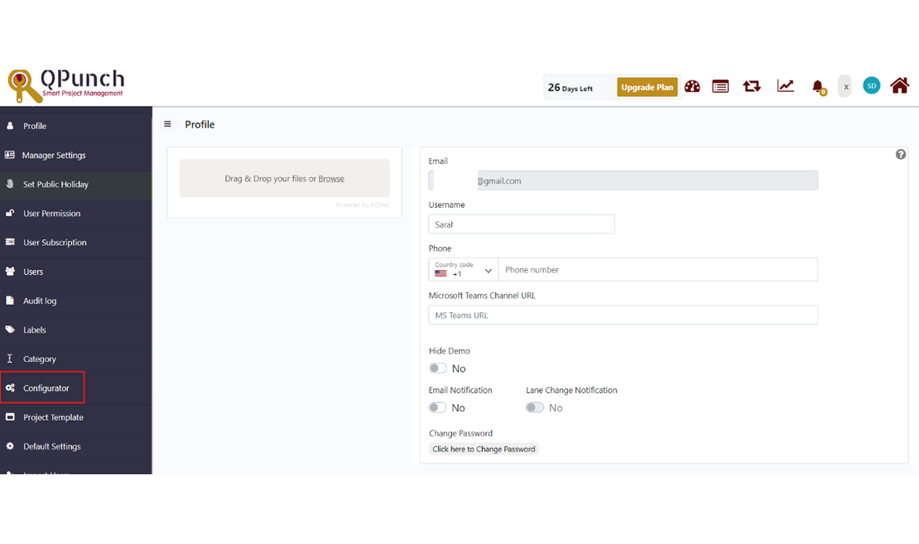Click the MS Teams URL input field
This screenshot has width=919, height=544.
coord(623,315)
